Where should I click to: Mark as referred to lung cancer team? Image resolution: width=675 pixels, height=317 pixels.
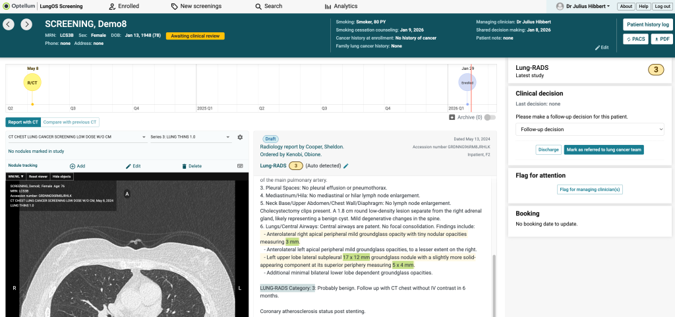pyautogui.click(x=604, y=150)
